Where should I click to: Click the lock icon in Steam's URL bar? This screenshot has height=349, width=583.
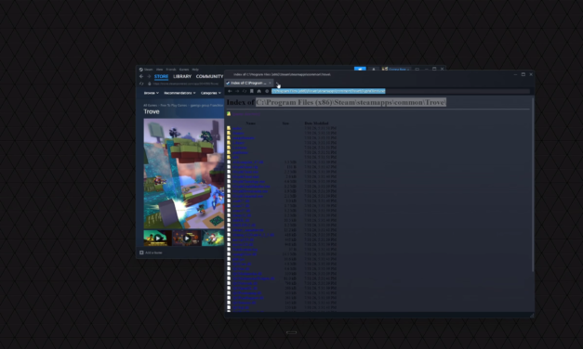(150, 84)
